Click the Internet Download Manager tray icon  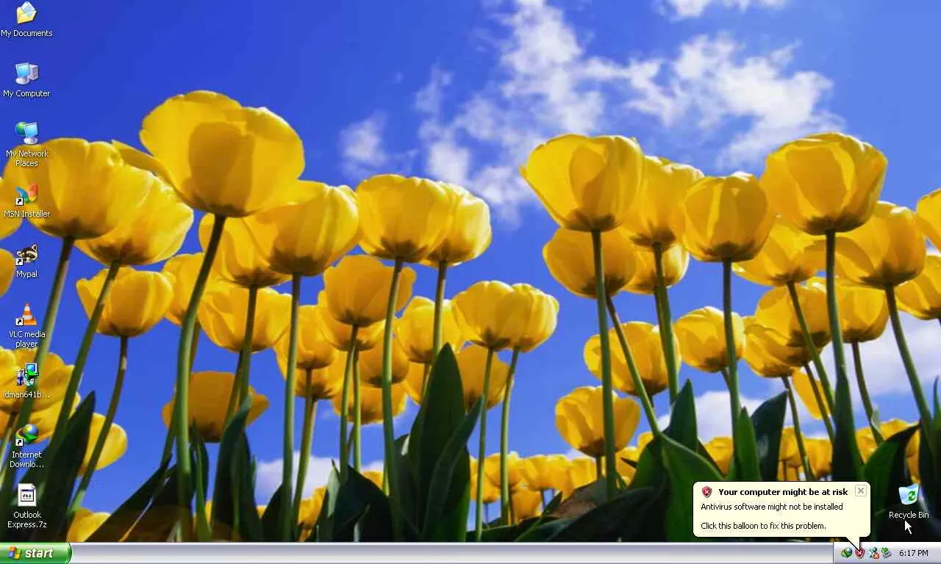coord(847,553)
